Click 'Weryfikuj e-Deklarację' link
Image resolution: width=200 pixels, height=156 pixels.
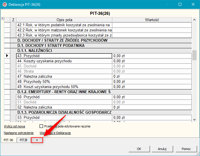(x=55, y=133)
